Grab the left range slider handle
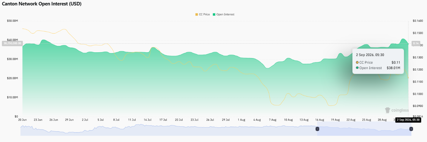 click(317, 129)
